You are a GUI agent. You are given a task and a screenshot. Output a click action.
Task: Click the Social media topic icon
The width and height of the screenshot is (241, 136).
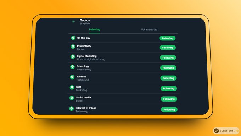click(72, 98)
